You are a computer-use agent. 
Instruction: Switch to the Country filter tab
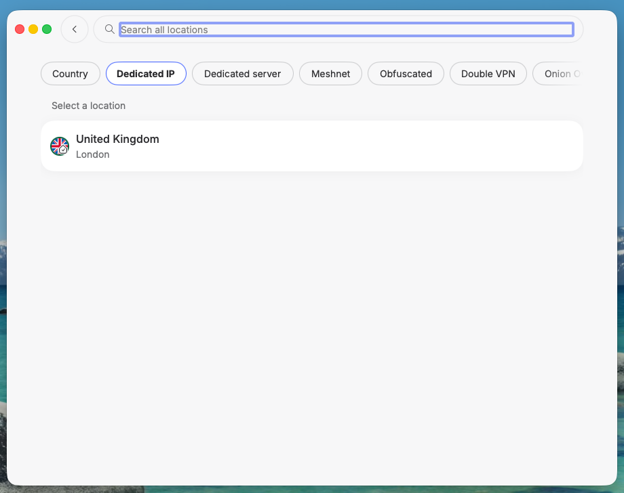[71, 74]
